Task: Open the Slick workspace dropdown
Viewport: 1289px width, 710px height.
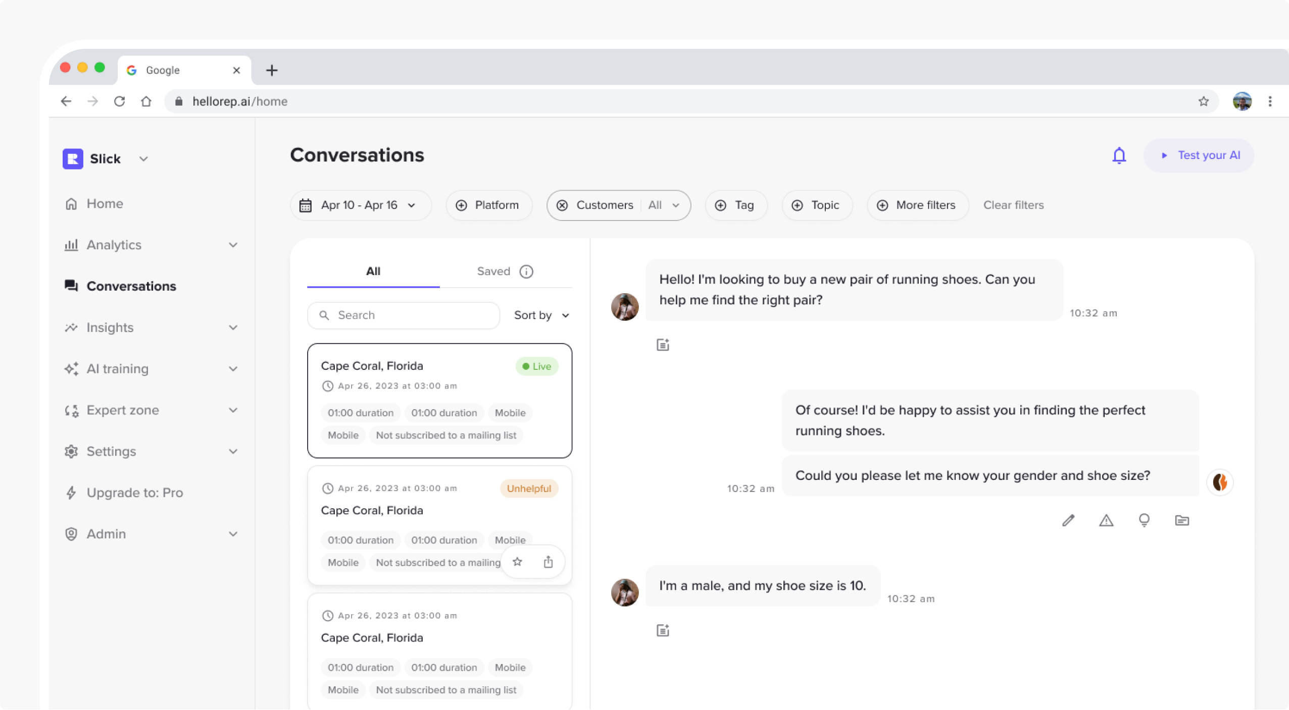Action: [143, 159]
